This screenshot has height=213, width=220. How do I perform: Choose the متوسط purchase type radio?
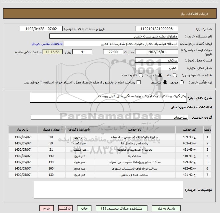pyautogui.click(x=165, y=82)
